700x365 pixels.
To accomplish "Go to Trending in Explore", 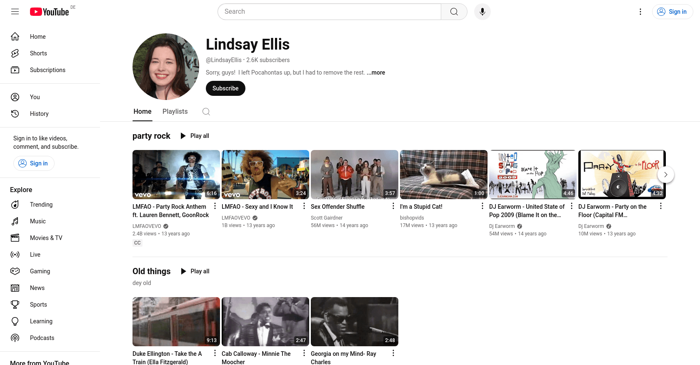I will coord(41,205).
